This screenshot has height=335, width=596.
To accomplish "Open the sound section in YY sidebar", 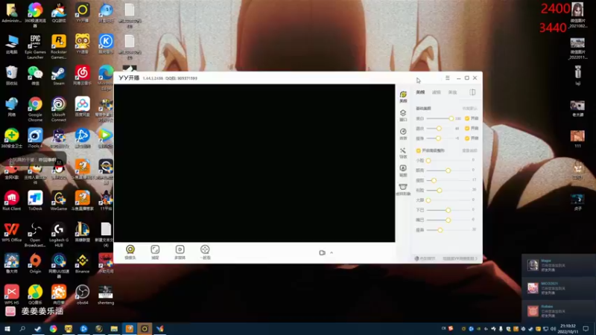I will (403, 134).
